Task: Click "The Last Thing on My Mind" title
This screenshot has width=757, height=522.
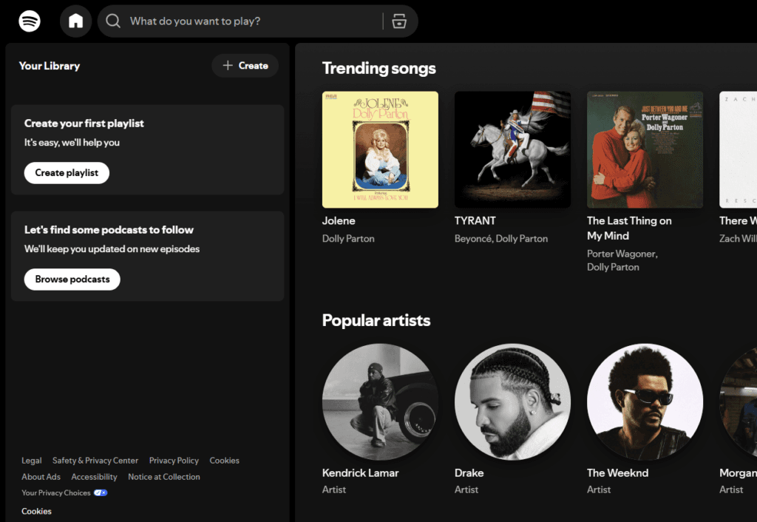Action: (629, 228)
